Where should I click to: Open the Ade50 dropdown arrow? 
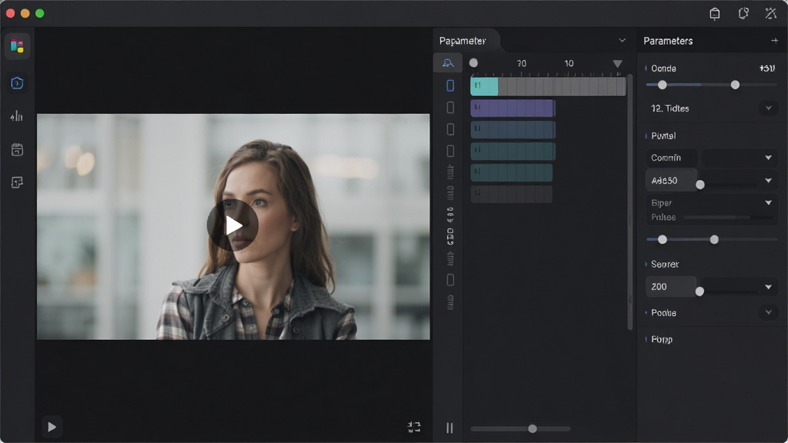point(769,180)
